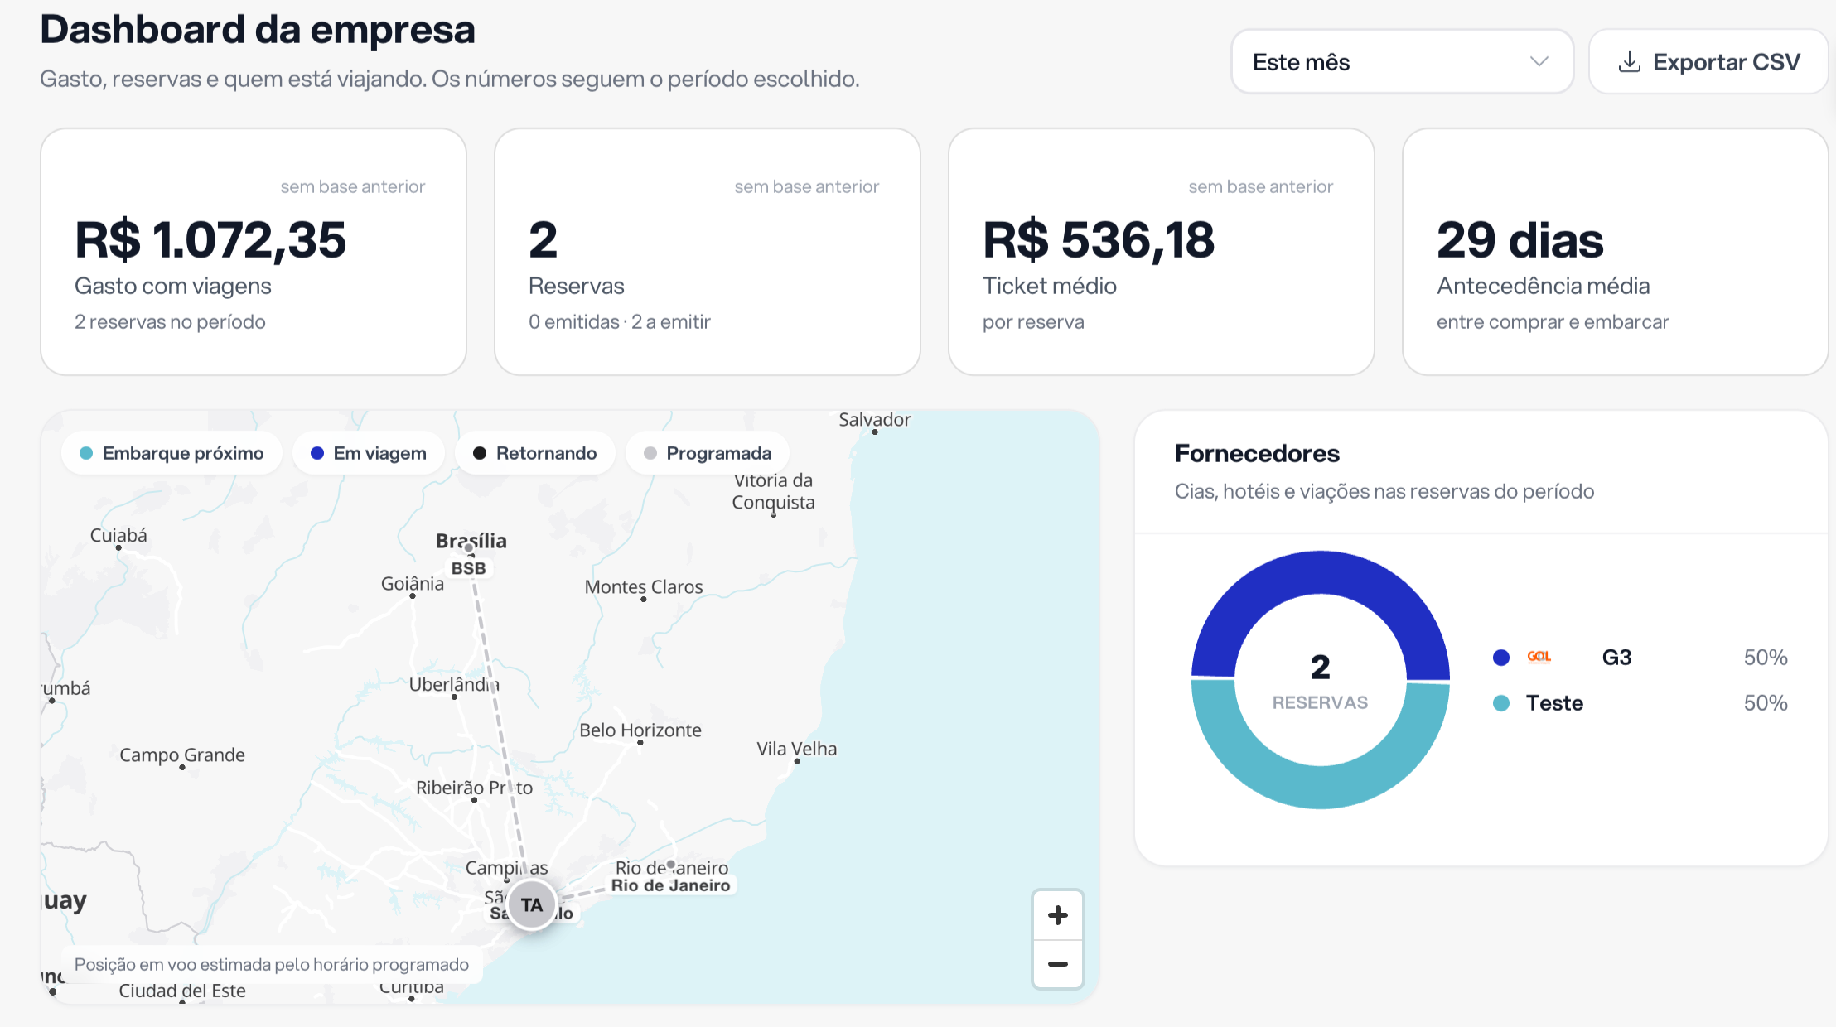The image size is (1836, 1027).
Task: Click the 'Gasto com viagens' card label
Action: coord(173,287)
